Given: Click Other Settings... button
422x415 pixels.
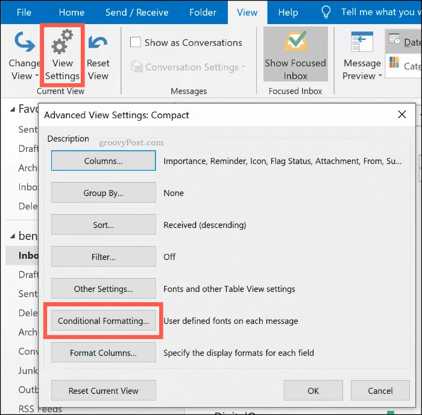Looking at the screenshot, I should pos(103,288).
